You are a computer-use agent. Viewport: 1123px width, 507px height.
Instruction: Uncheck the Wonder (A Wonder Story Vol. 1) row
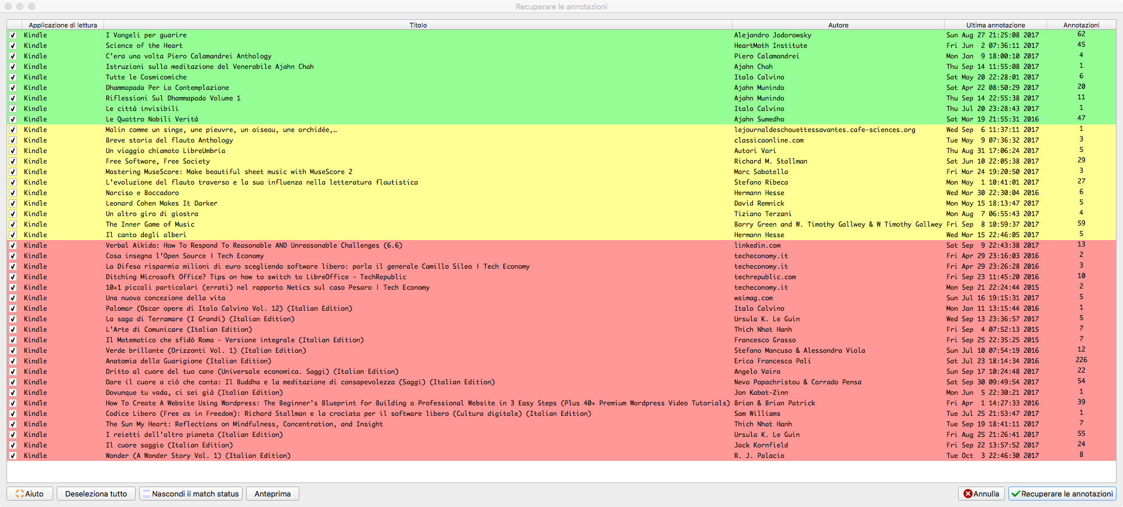pos(13,456)
